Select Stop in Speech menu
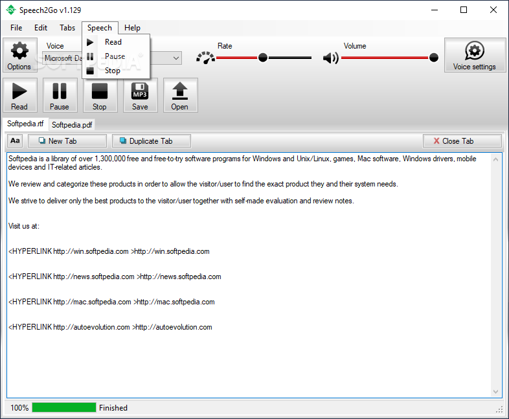 (116, 71)
